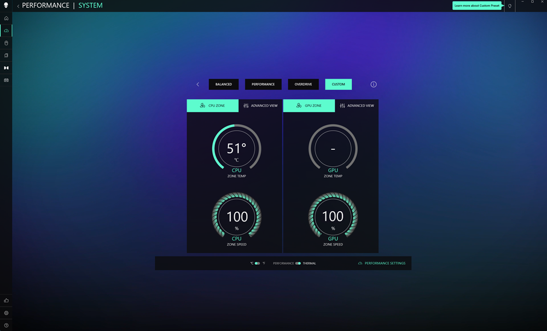Click the fan icon on GPU ZONE tab
Viewport: 547px width, 331px height.
299,106
